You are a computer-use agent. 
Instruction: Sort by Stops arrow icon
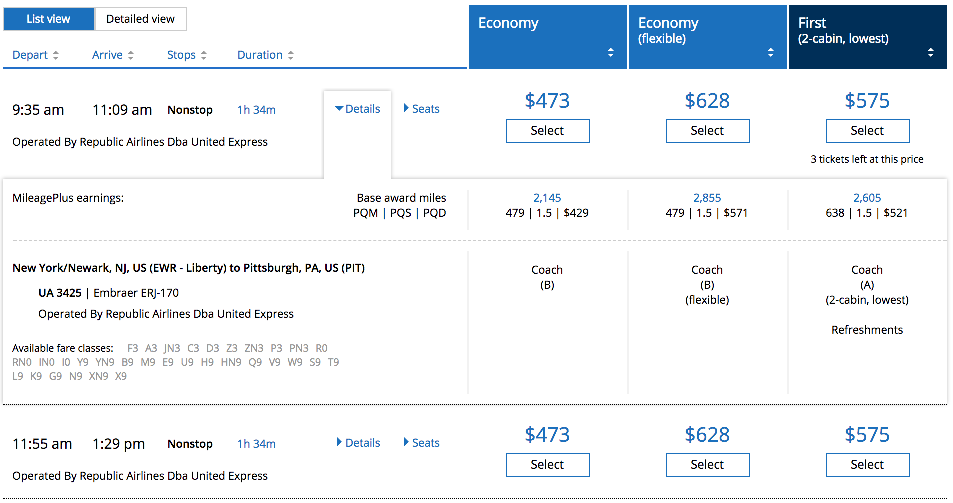[x=204, y=55]
